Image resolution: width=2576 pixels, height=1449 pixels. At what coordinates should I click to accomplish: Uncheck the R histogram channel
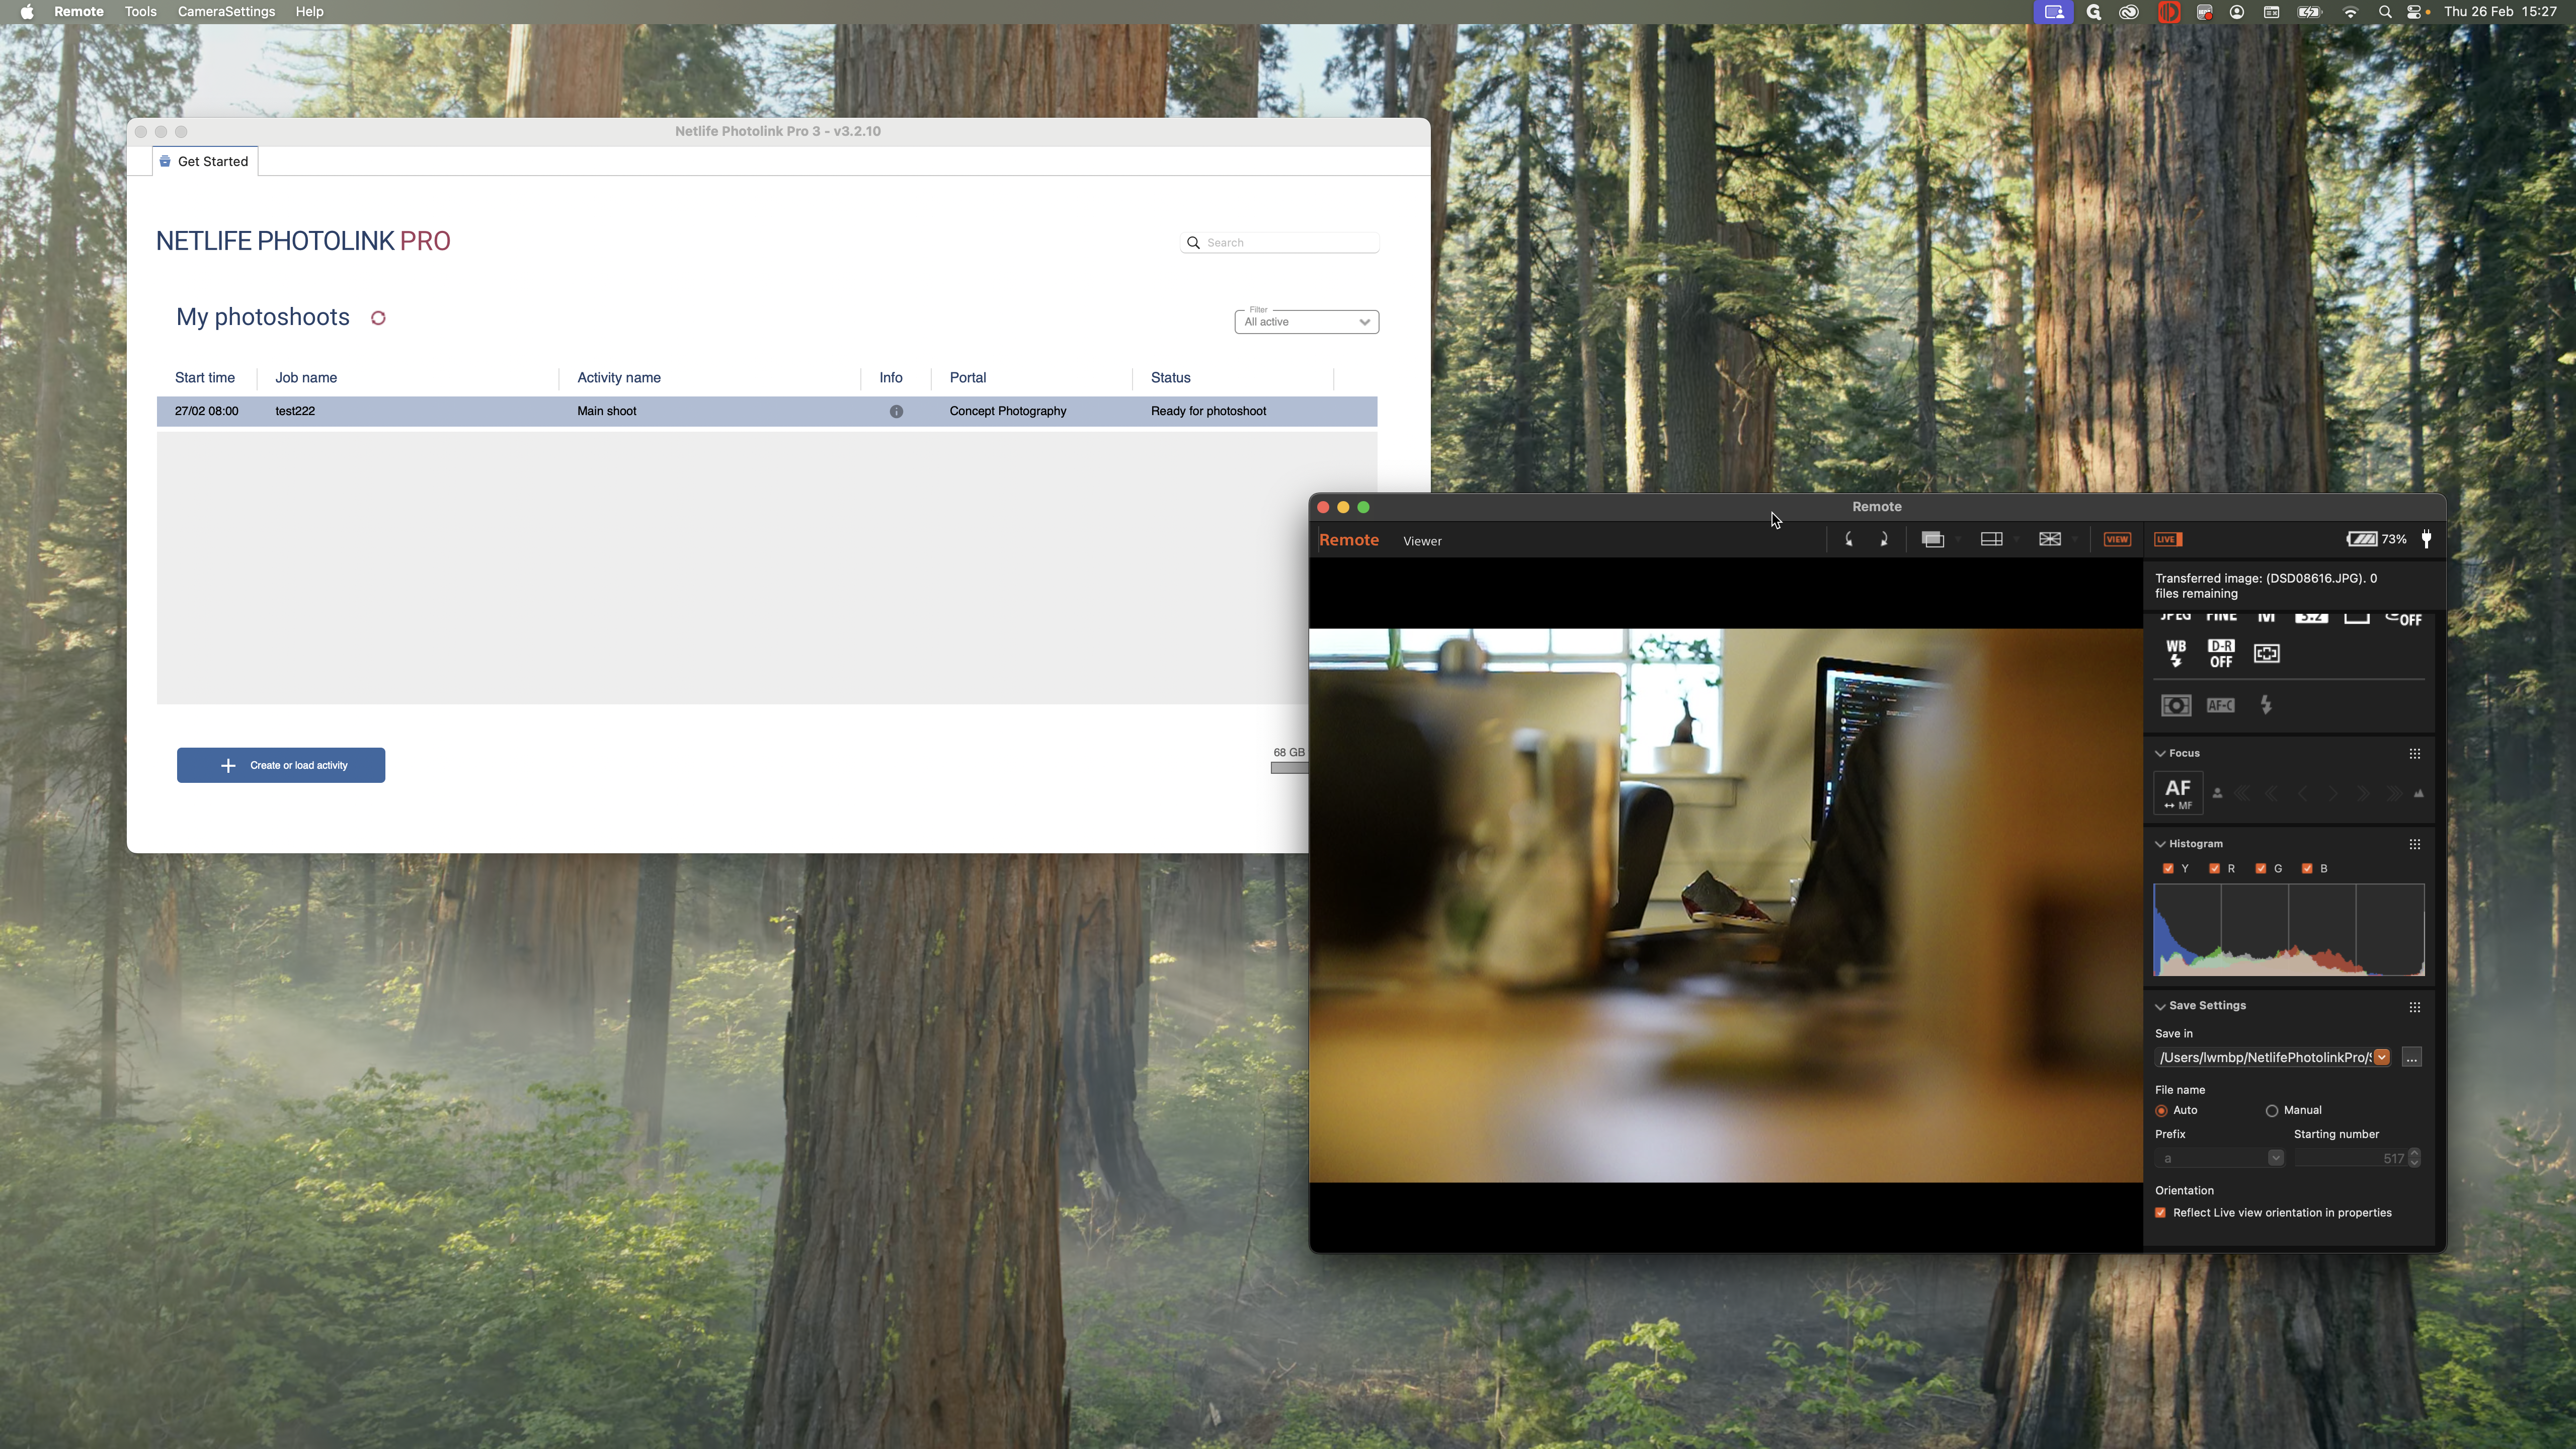[2214, 868]
